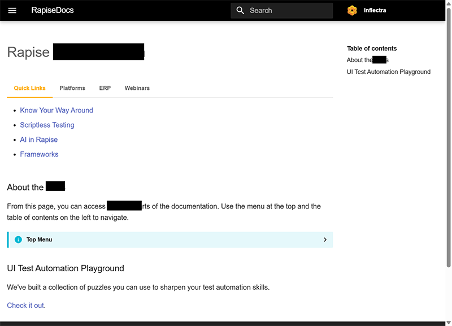Select the ERP tab
This screenshot has height=326, width=452.
[105, 88]
